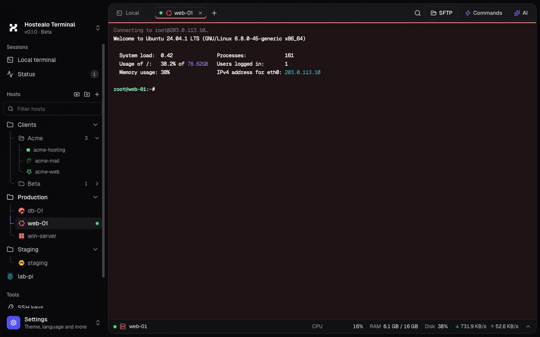
Task: Select the Beta folder row
Action: click(58, 184)
